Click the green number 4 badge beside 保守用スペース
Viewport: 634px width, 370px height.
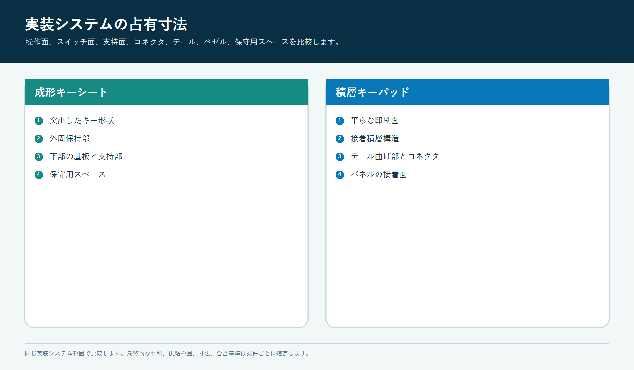(x=39, y=175)
